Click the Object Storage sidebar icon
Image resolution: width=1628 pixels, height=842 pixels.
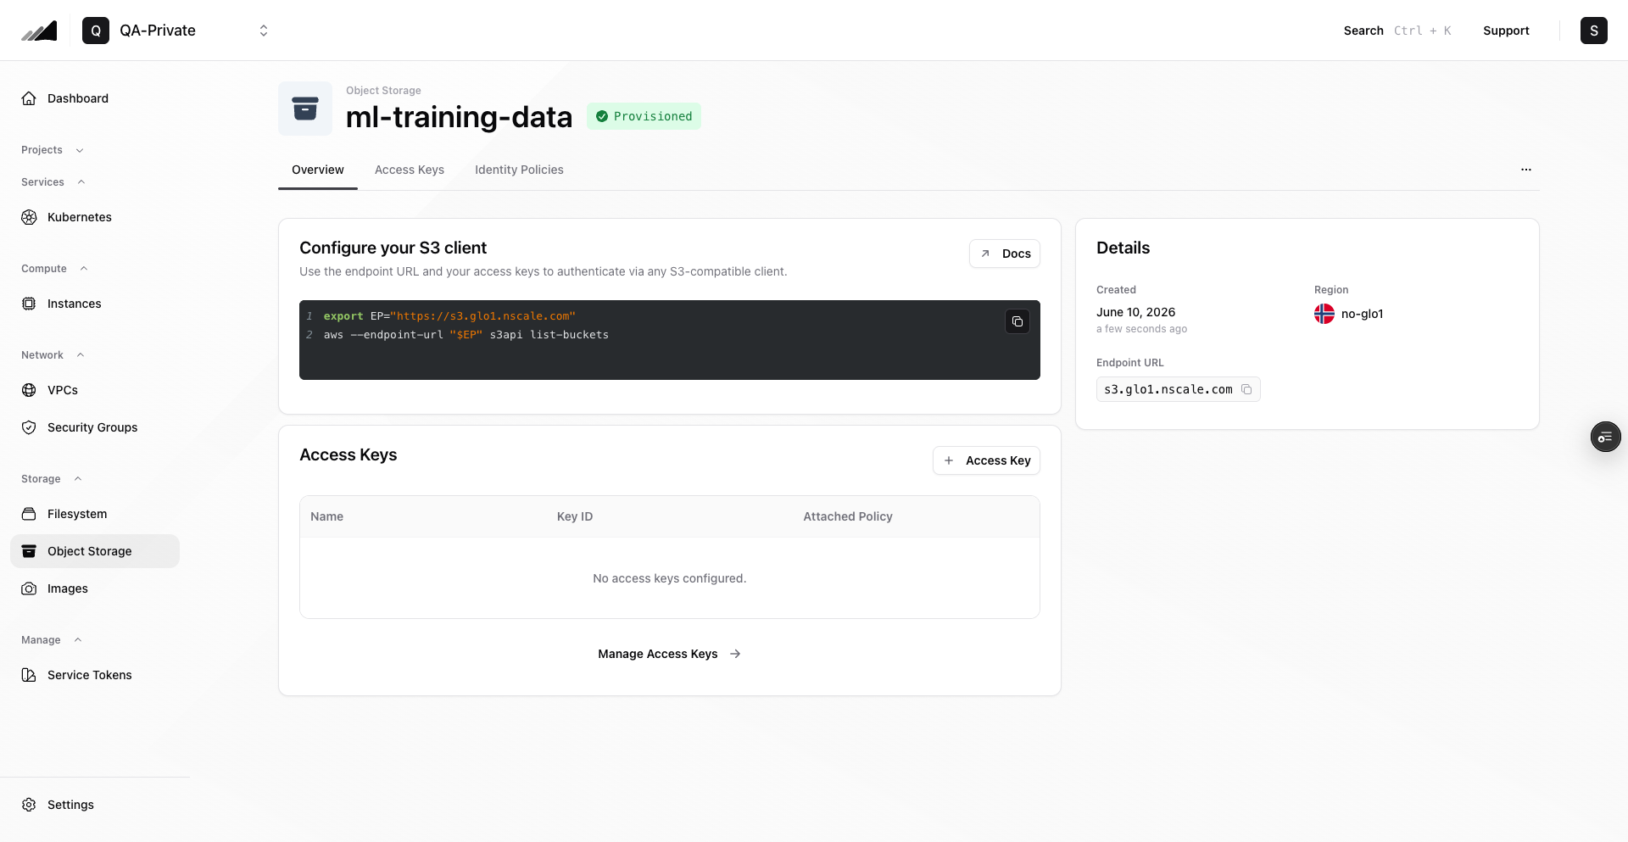[29, 551]
